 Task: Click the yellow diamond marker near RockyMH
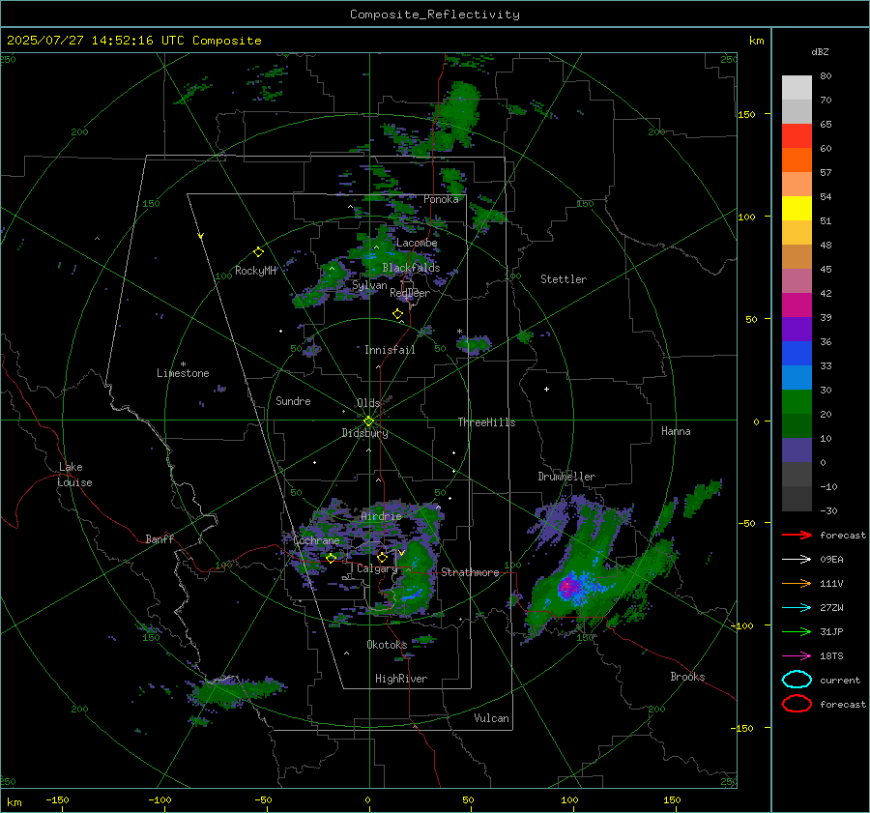point(258,252)
